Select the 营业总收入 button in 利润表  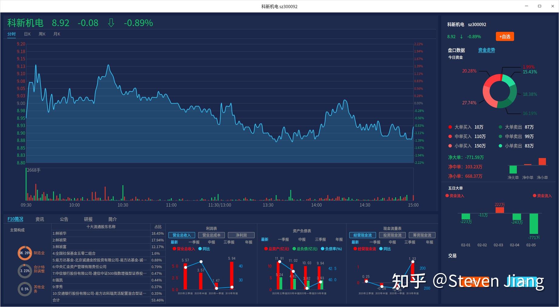pyautogui.click(x=181, y=235)
